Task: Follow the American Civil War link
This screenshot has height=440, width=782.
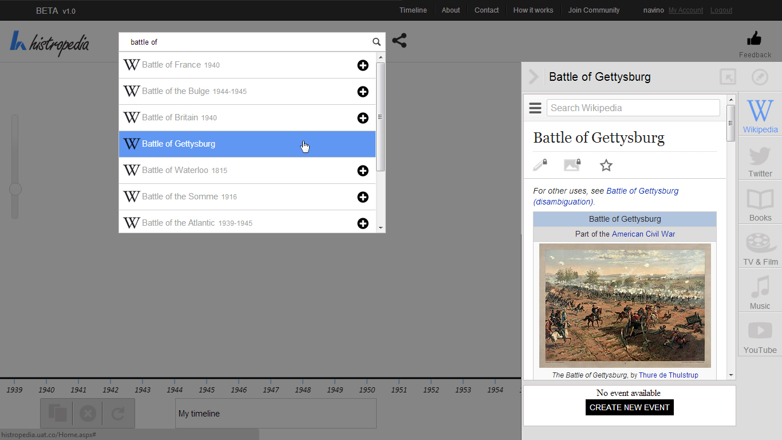Action: tap(643, 234)
